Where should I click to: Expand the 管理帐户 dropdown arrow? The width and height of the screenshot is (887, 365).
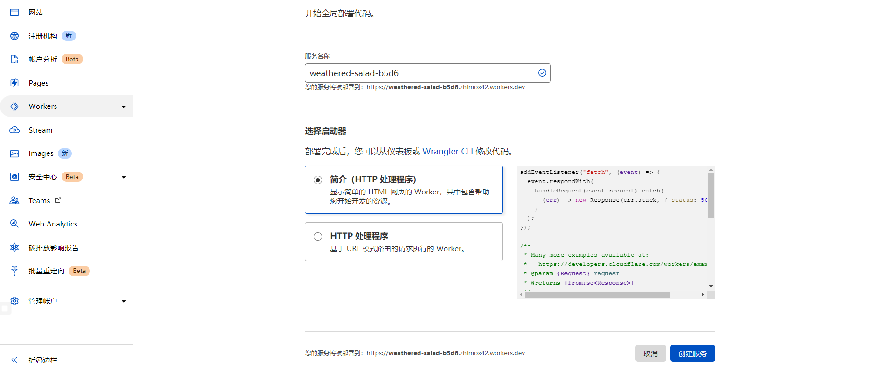click(124, 301)
